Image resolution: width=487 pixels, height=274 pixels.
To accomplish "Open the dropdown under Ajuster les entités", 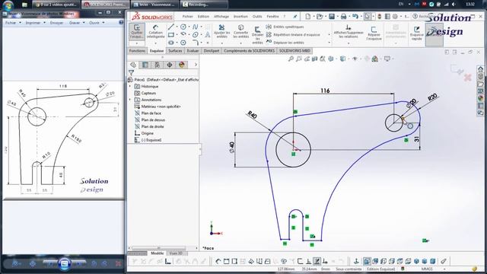I will coord(221,43).
